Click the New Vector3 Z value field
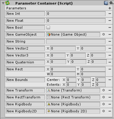114x119 pixels. pyautogui.click(x=98, y=55)
